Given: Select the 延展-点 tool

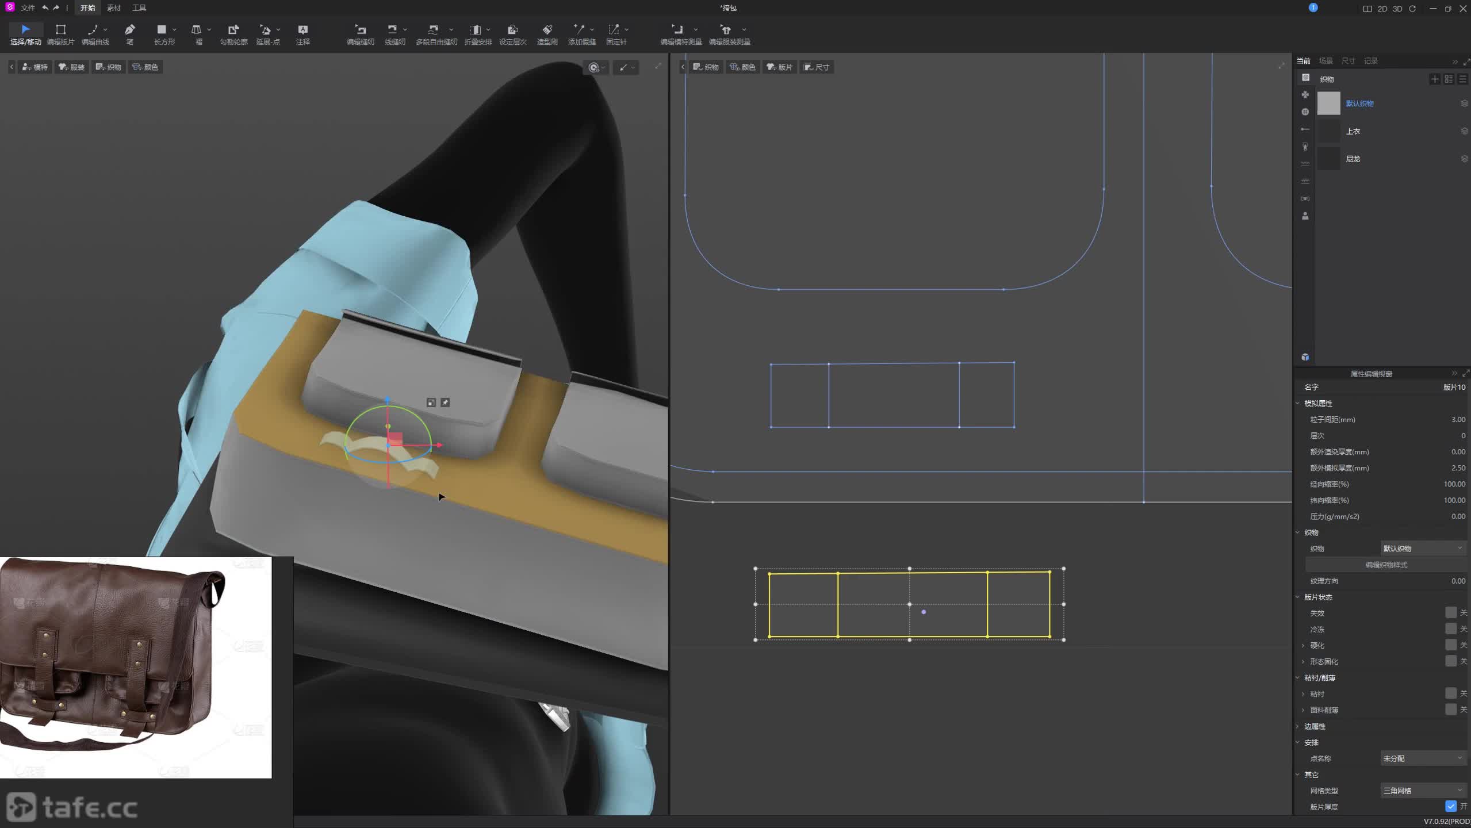Looking at the screenshot, I should tap(267, 34).
